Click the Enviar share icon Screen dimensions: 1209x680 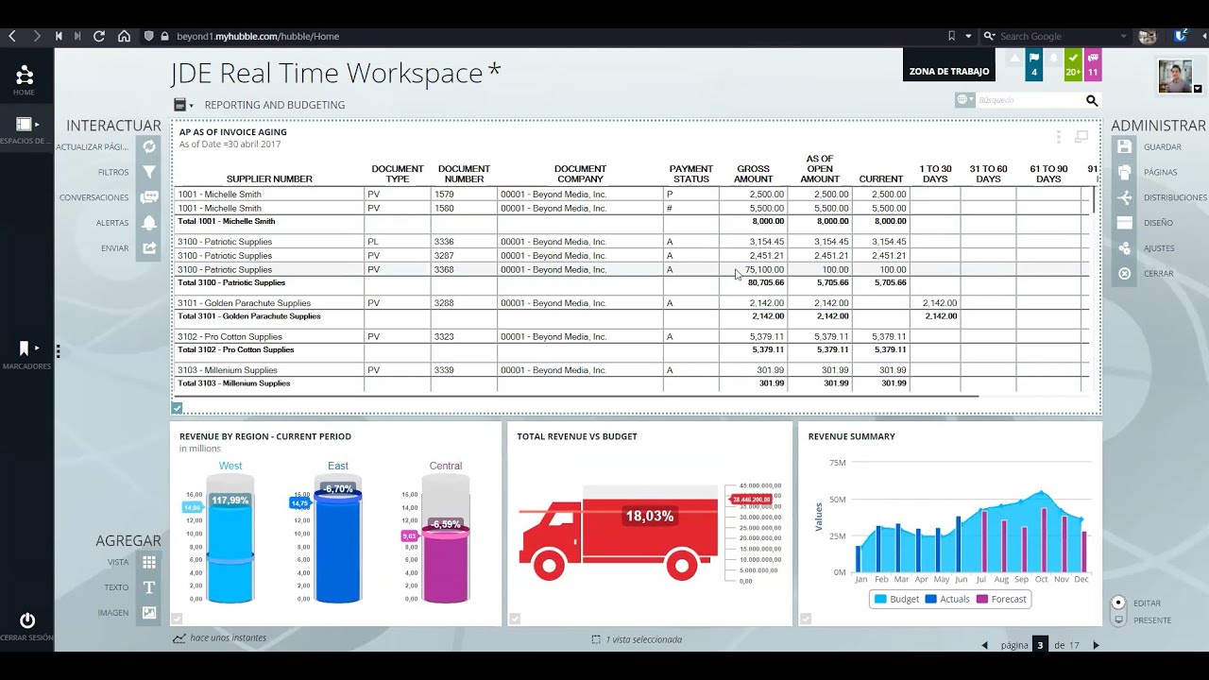(149, 248)
